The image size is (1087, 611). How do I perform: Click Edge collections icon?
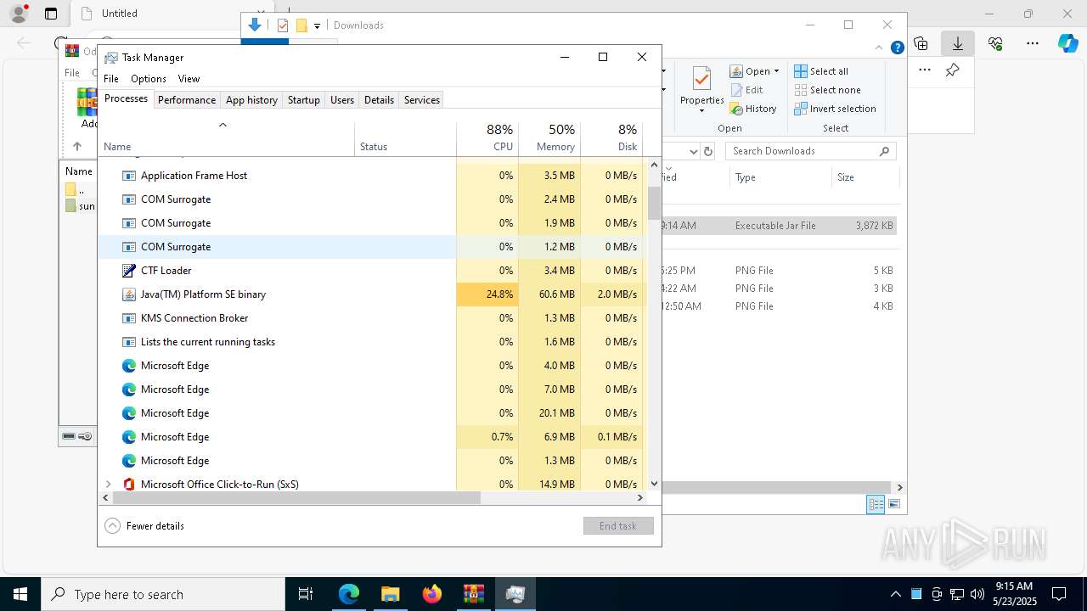coord(921,43)
